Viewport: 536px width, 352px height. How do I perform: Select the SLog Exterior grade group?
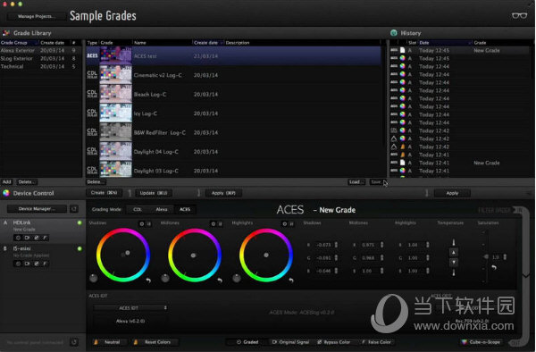point(41,58)
